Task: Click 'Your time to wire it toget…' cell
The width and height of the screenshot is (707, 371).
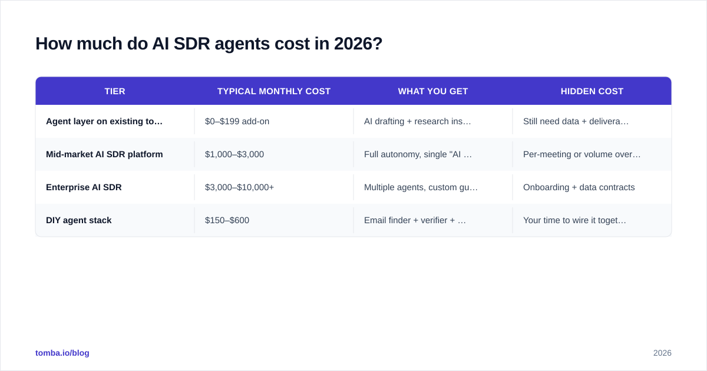Action: pyautogui.click(x=592, y=220)
